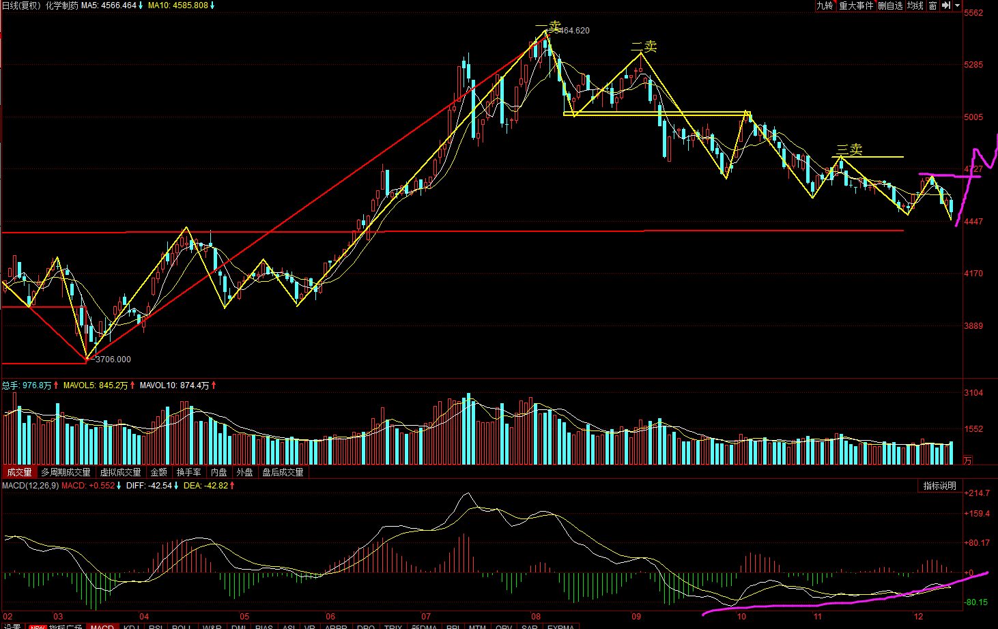Click the MAVOL5: 845.2万 readout
The height and width of the screenshot is (629, 998).
pyautogui.click(x=96, y=385)
